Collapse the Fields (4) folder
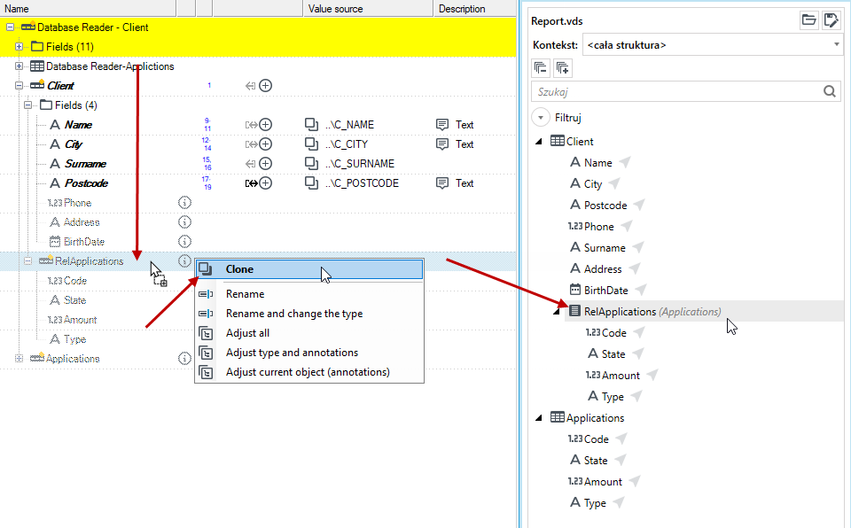Image resolution: width=851 pixels, height=528 pixels. click(27, 105)
